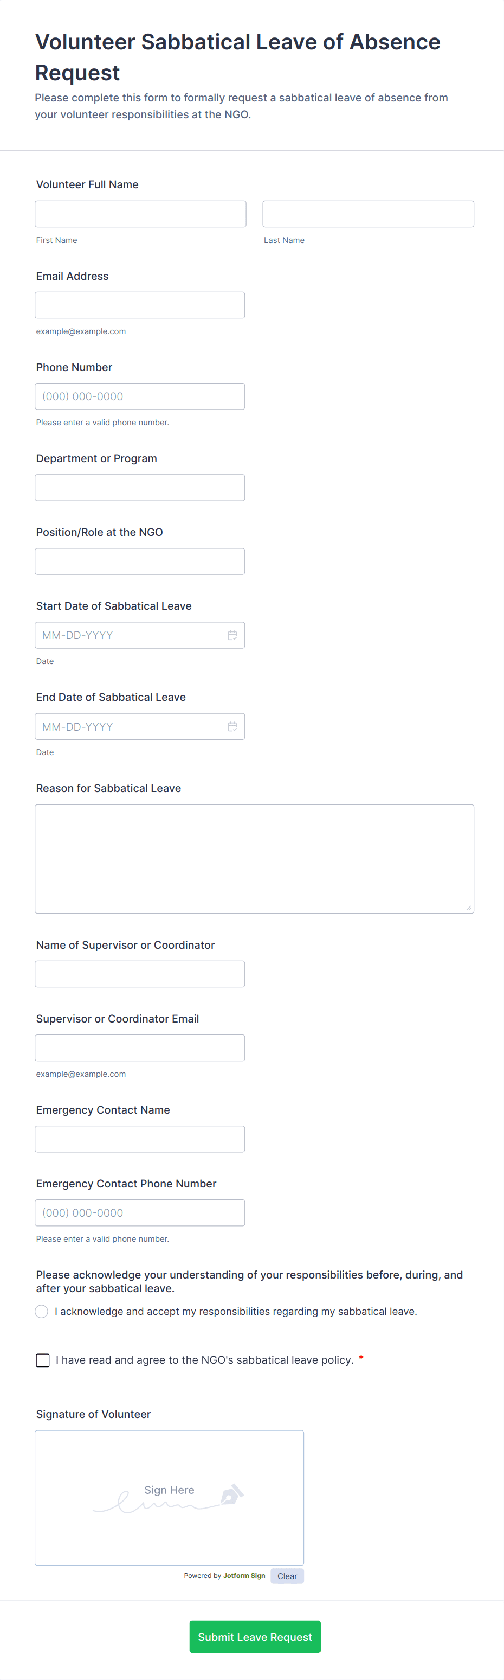The height and width of the screenshot is (1680, 504).
Task: Focus the volunteer Phone Number field
Action: [x=140, y=397]
